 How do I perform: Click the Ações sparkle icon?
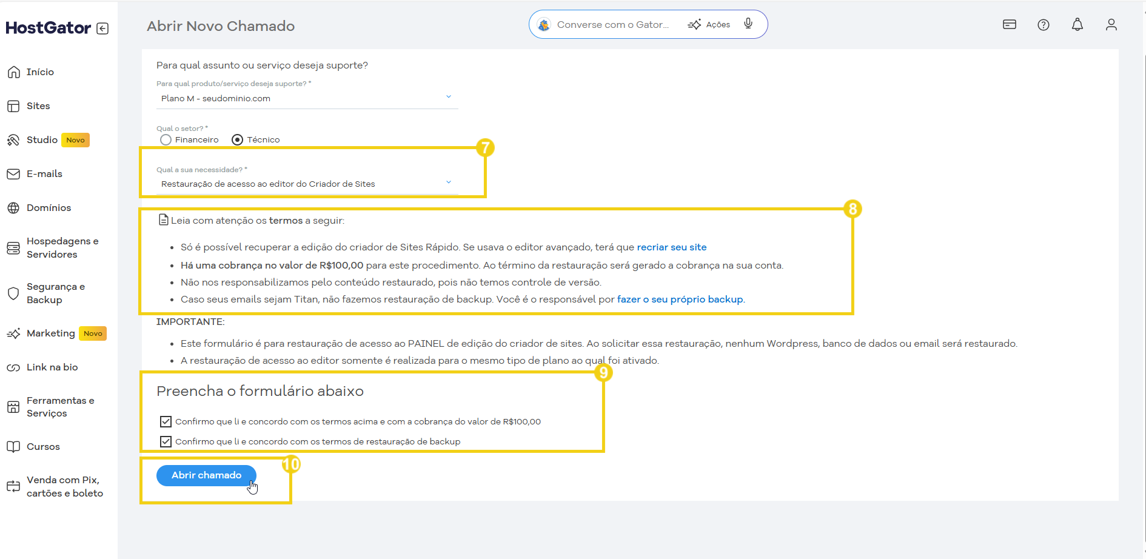(694, 24)
